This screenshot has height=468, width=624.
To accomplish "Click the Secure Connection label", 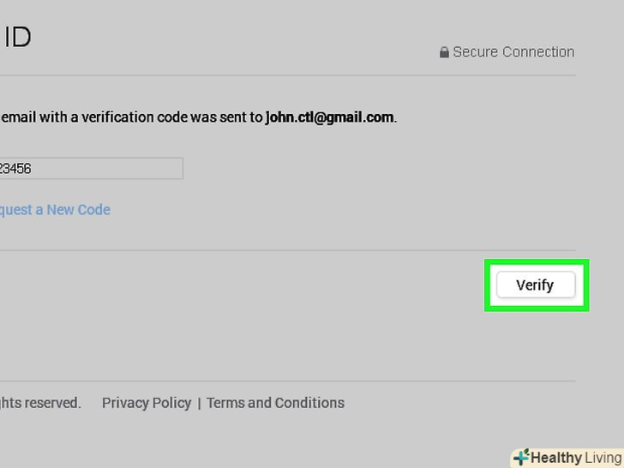I will (513, 52).
